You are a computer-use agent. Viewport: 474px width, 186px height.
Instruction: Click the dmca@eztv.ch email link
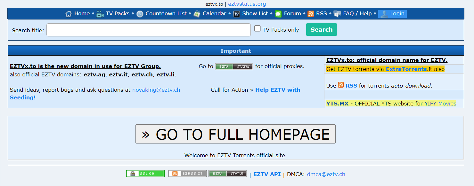click(x=326, y=174)
